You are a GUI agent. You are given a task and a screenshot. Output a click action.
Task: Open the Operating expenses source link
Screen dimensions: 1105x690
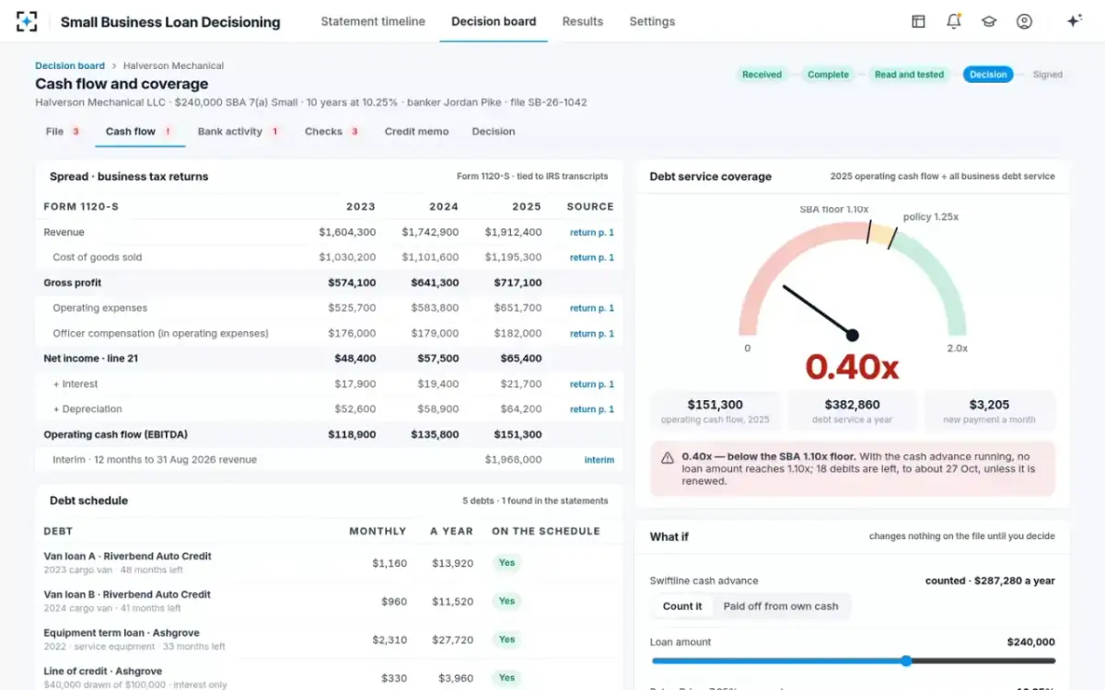coord(592,308)
